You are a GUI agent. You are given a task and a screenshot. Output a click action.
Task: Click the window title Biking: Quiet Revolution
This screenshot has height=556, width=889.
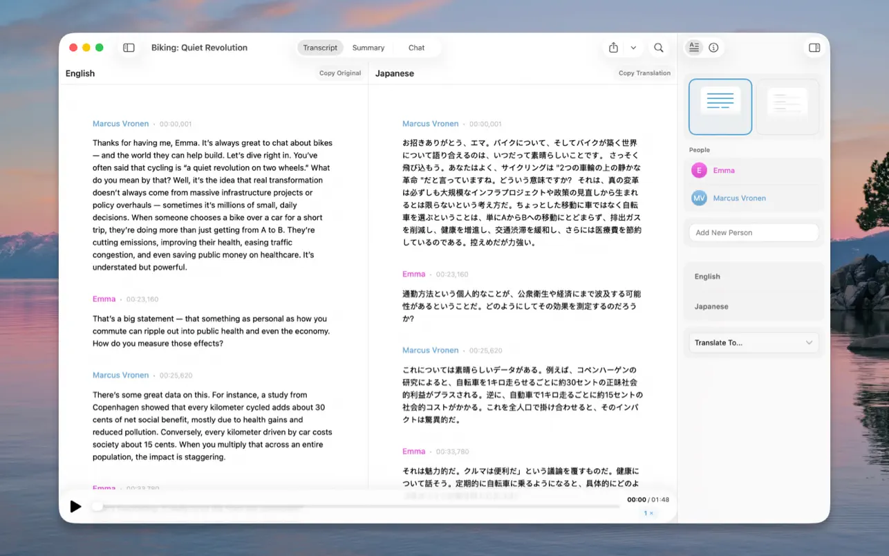point(199,48)
